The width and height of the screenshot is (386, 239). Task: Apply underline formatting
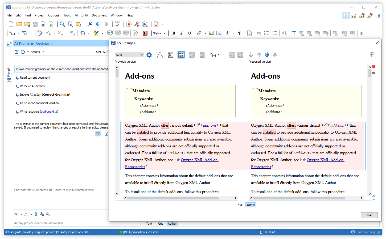pos(190,33)
